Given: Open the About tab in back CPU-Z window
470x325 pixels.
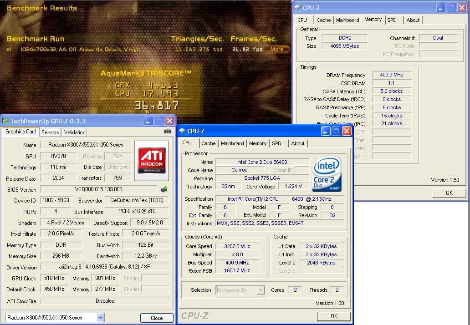Looking at the screenshot, I should point(413,20).
